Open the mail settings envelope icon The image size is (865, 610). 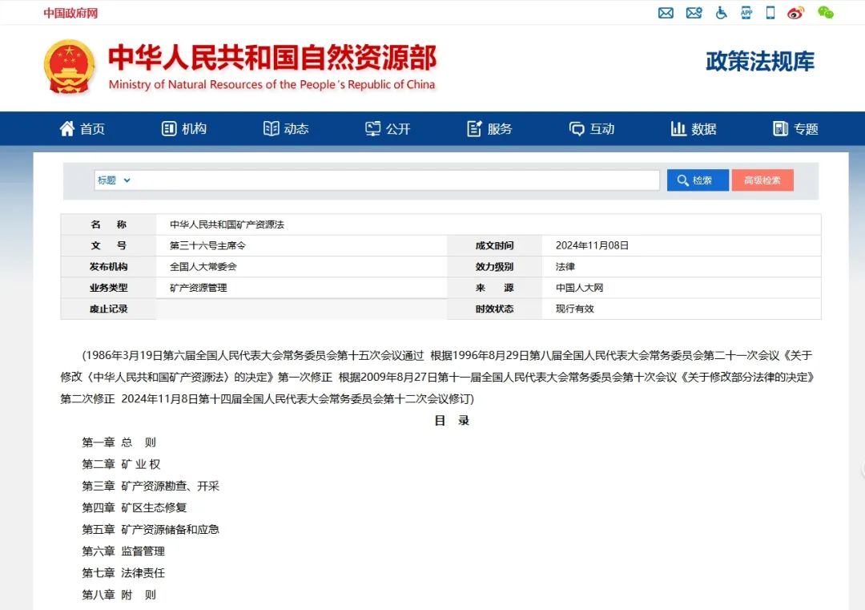point(694,13)
